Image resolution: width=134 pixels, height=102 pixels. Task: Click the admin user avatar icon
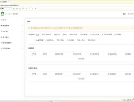click(129, 14)
